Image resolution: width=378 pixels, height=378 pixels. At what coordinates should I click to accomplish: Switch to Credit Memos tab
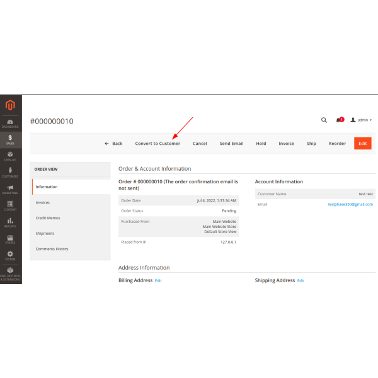tap(48, 218)
